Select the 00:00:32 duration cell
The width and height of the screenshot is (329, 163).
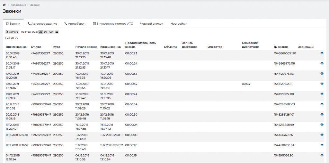pyautogui.click(x=131, y=74)
